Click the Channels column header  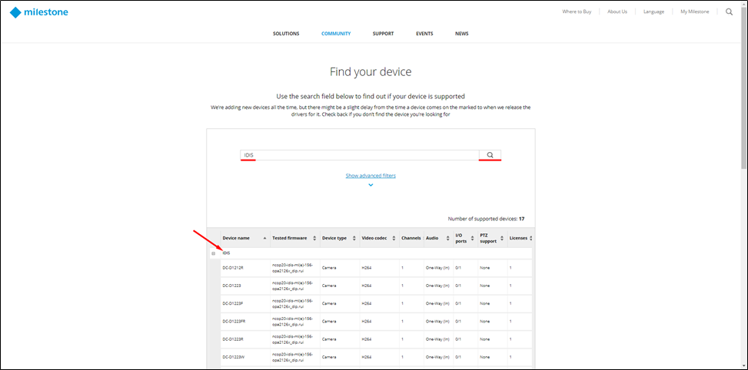(x=411, y=238)
